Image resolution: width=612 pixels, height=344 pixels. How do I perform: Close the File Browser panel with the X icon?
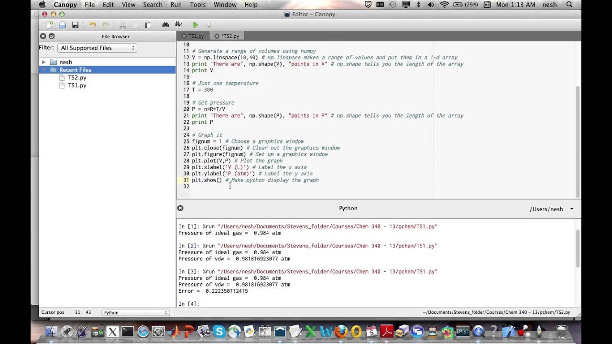click(43, 36)
